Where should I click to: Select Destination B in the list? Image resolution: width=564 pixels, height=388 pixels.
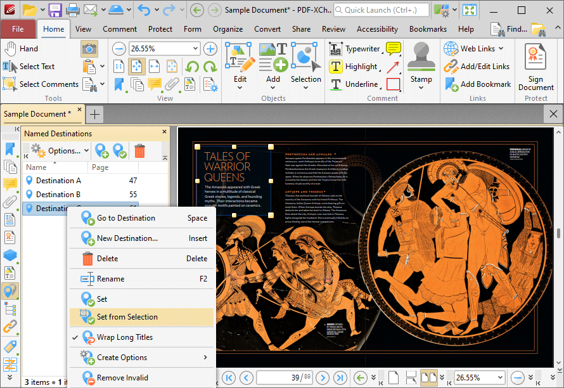[80, 195]
